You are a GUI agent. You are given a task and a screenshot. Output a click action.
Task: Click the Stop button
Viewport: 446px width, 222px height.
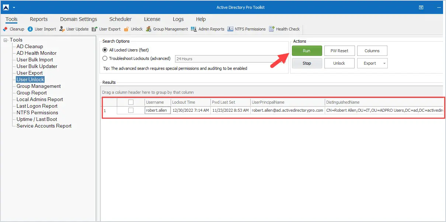click(307, 63)
